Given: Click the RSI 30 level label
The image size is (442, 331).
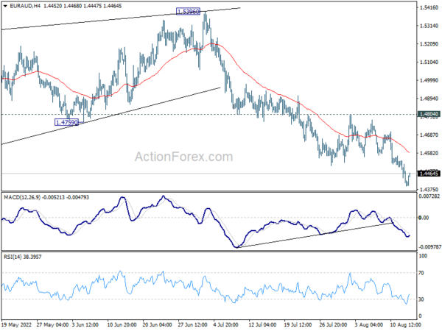Looking at the screenshot, I should 421,299.
